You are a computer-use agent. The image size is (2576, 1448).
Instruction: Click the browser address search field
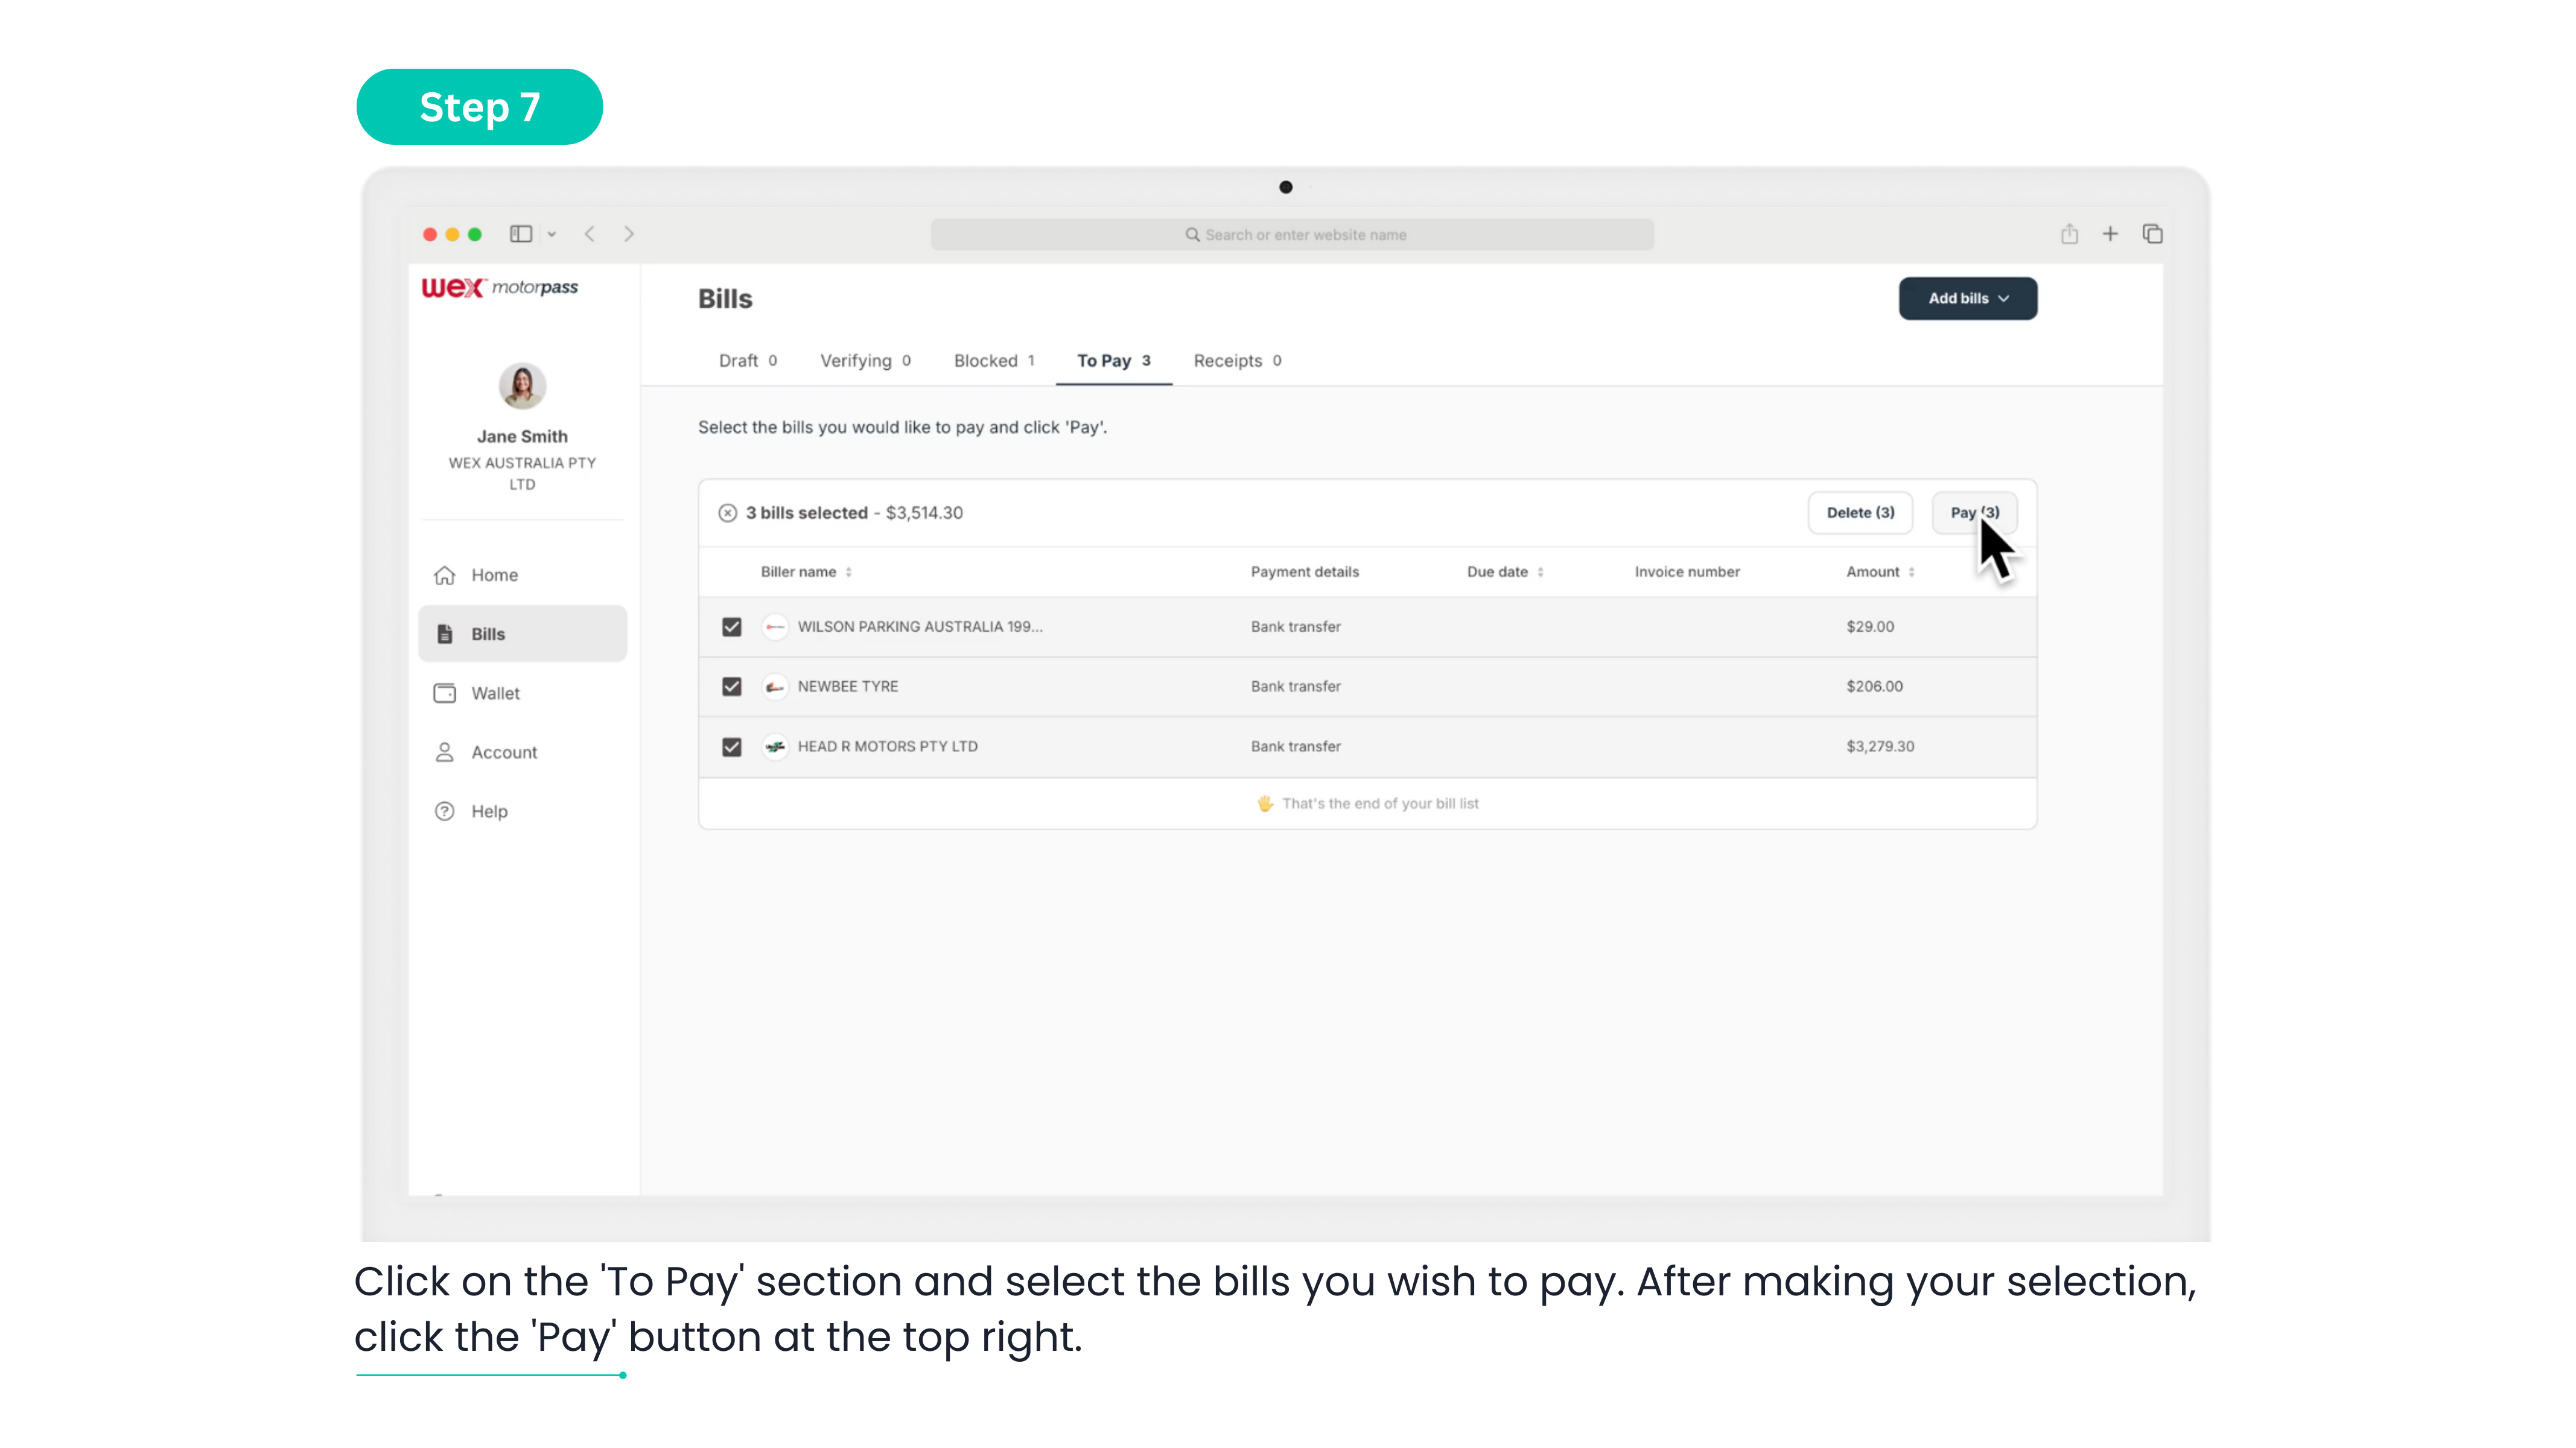(1292, 235)
